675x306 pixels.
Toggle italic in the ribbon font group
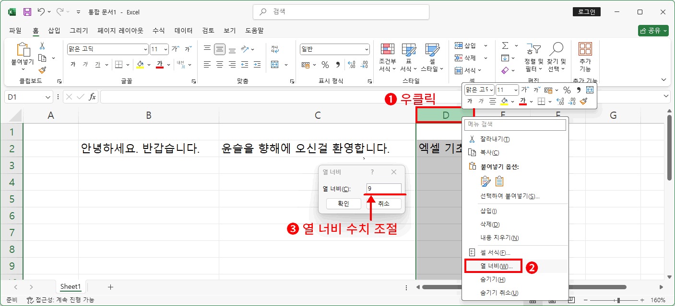coord(85,64)
